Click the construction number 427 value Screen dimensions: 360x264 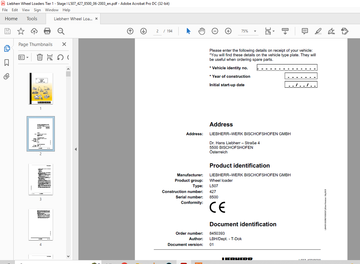[213, 191]
